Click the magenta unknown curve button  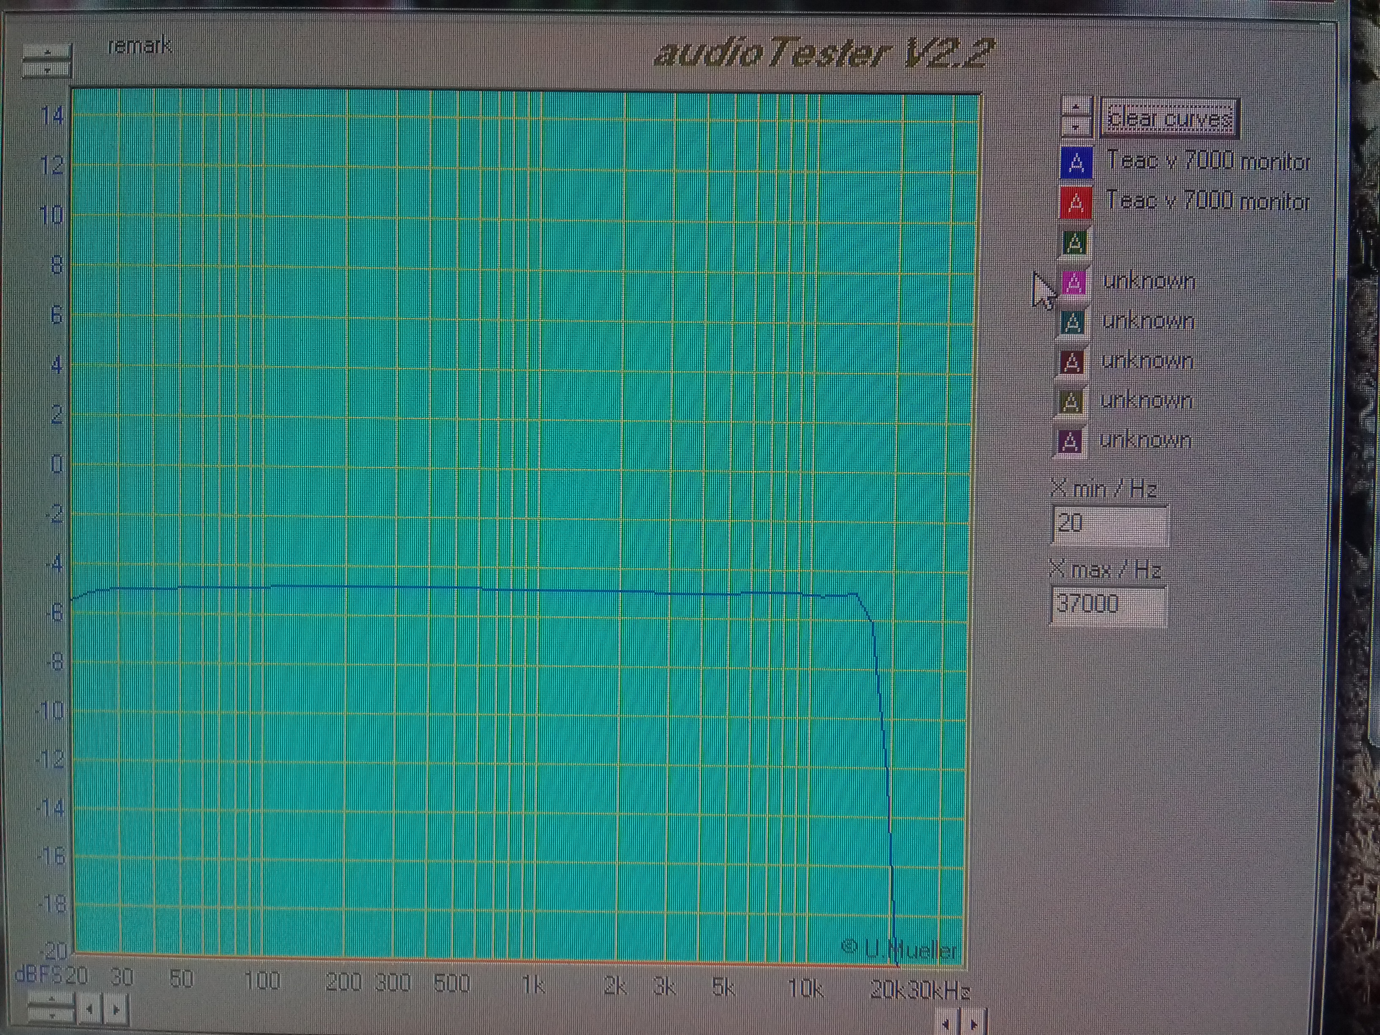tap(1073, 283)
